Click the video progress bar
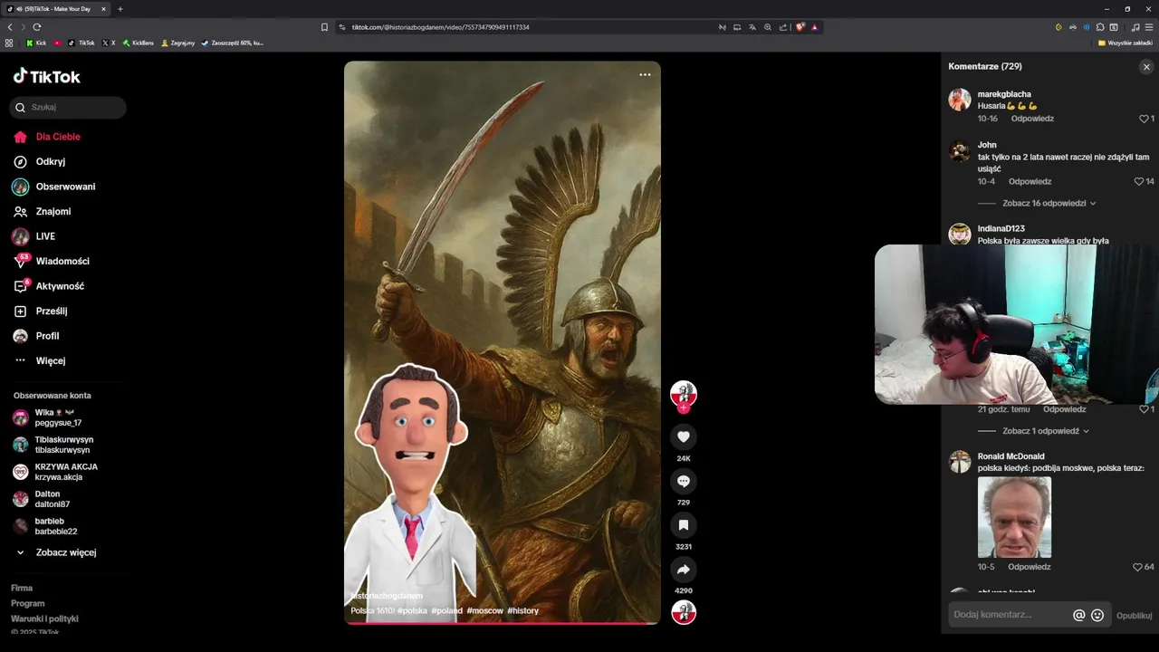 tap(503, 623)
